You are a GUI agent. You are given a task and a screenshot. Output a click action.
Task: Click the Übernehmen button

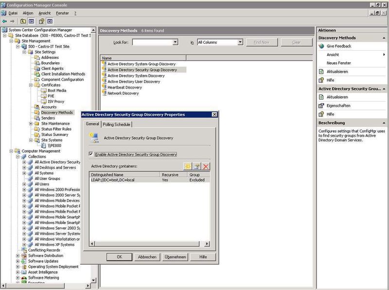pos(175,257)
